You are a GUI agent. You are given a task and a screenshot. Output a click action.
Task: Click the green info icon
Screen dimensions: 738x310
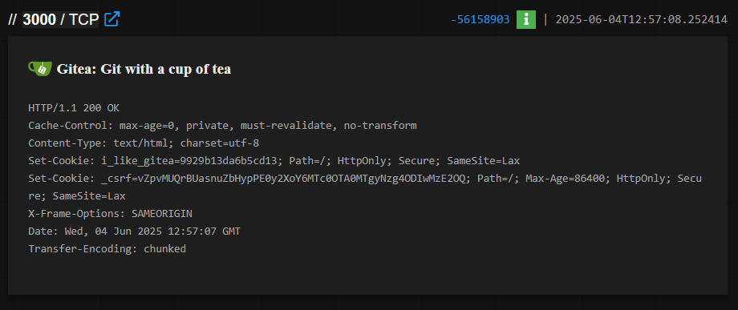526,19
